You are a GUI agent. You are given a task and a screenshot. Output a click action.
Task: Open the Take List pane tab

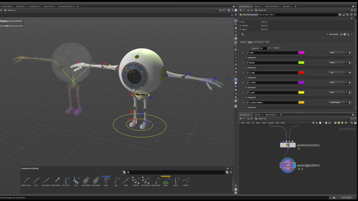tap(257, 6)
